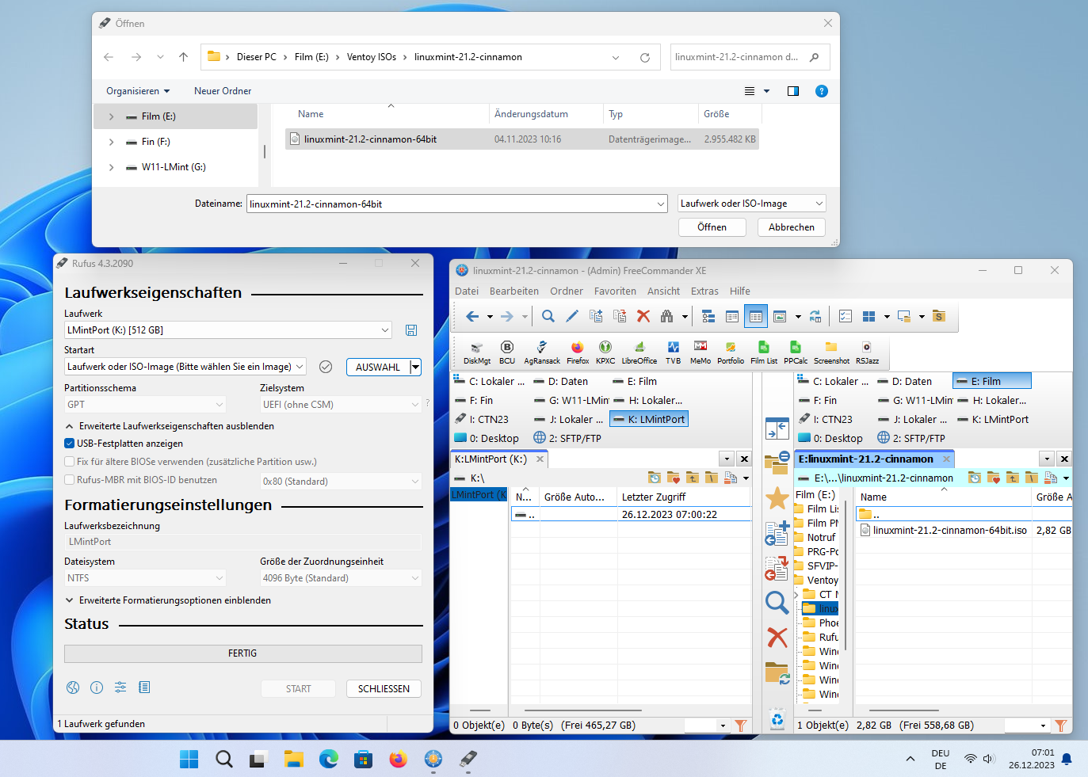The width and height of the screenshot is (1088, 777).
Task: Click the help question mark in open dialog
Action: (x=822, y=91)
